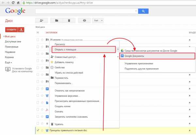Open Помеченные in the sidebar
The width and height of the screenshot is (196, 135).
click(12, 47)
